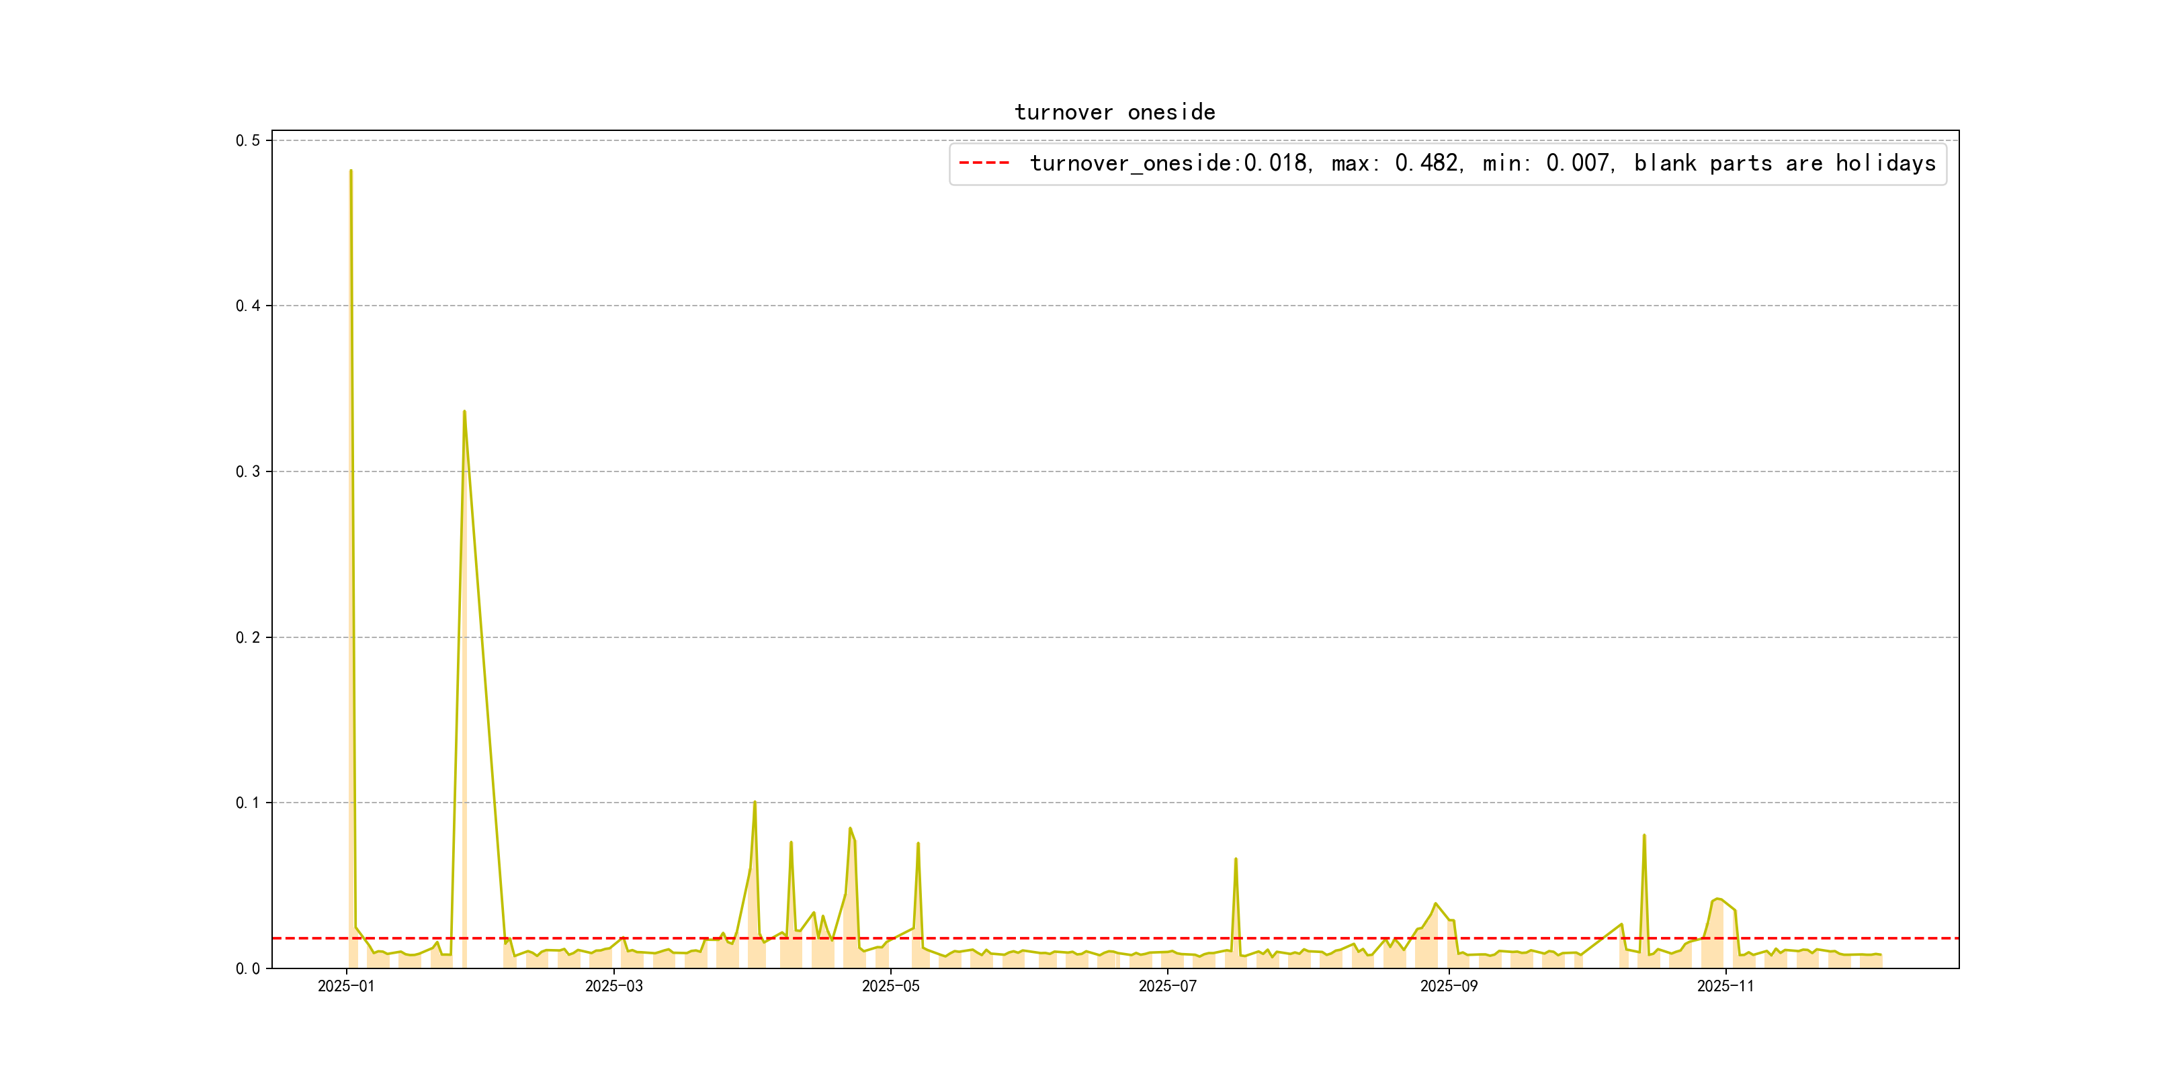Click the chart title 'turnover oneside'
Screen dimensions: 2177x1088
tap(1114, 112)
